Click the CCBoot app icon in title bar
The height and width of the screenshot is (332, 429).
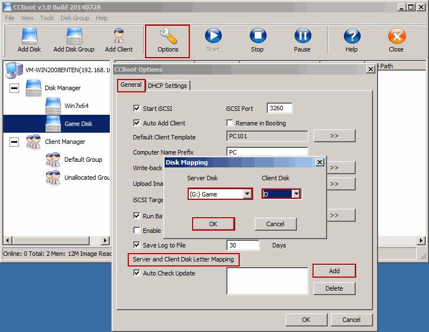7,7
